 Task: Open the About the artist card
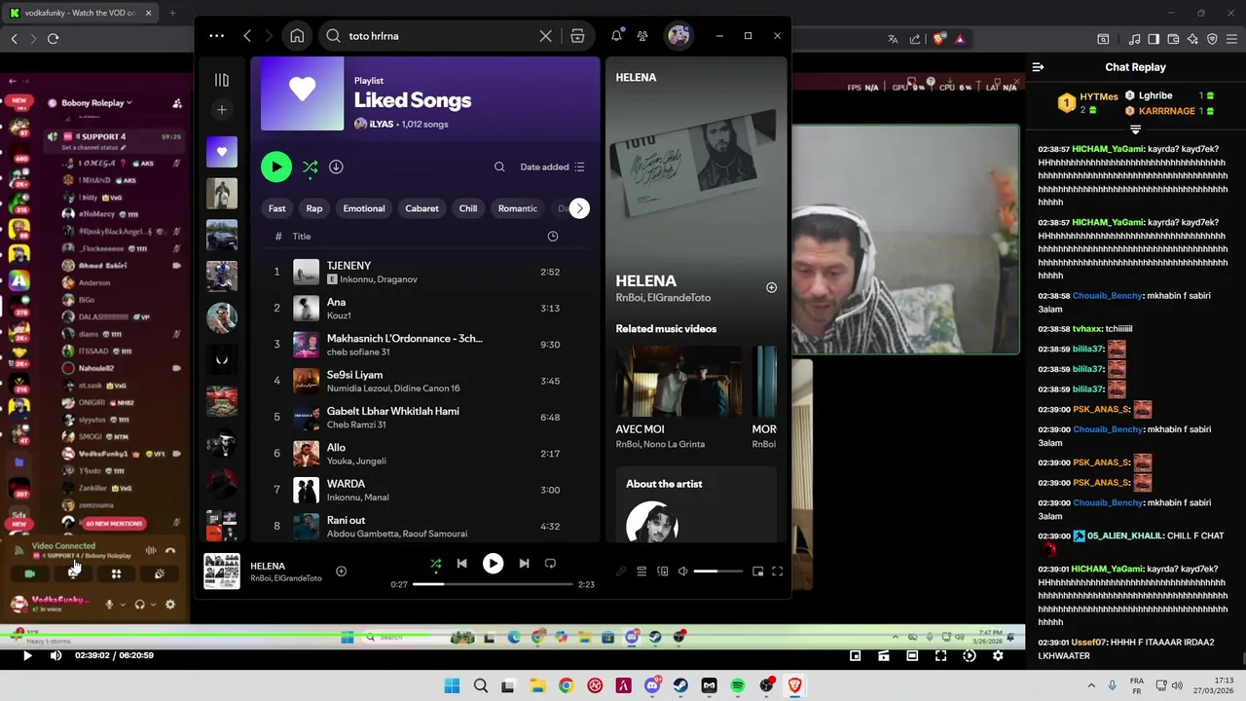pyautogui.click(x=696, y=504)
